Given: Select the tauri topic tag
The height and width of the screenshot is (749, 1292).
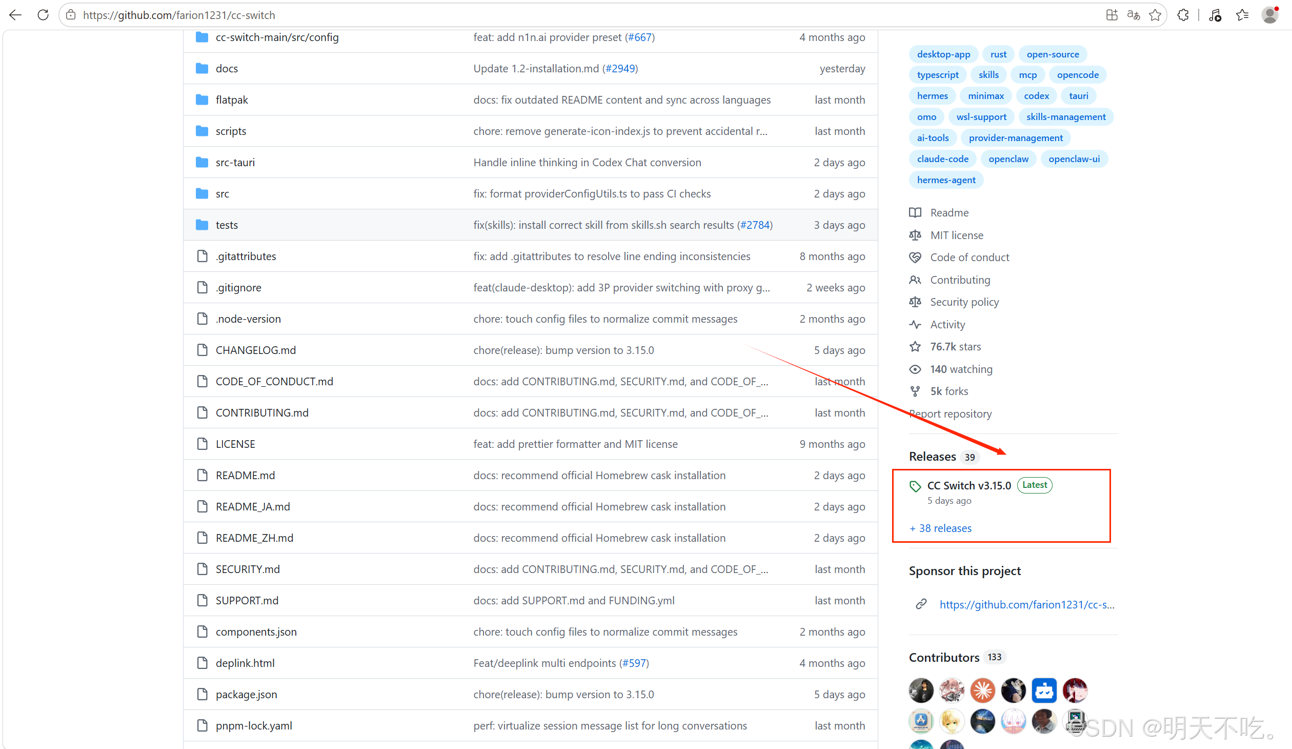Looking at the screenshot, I should [1079, 96].
